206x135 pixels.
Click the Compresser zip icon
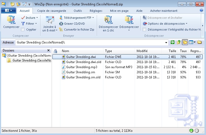(x=11, y=20)
